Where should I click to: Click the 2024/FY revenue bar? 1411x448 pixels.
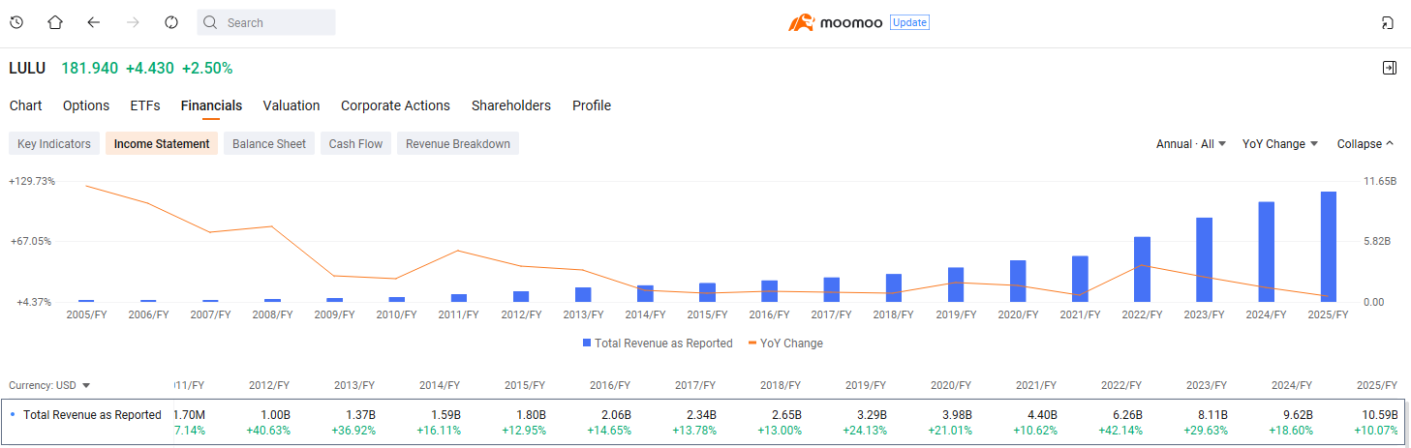coord(1266,252)
